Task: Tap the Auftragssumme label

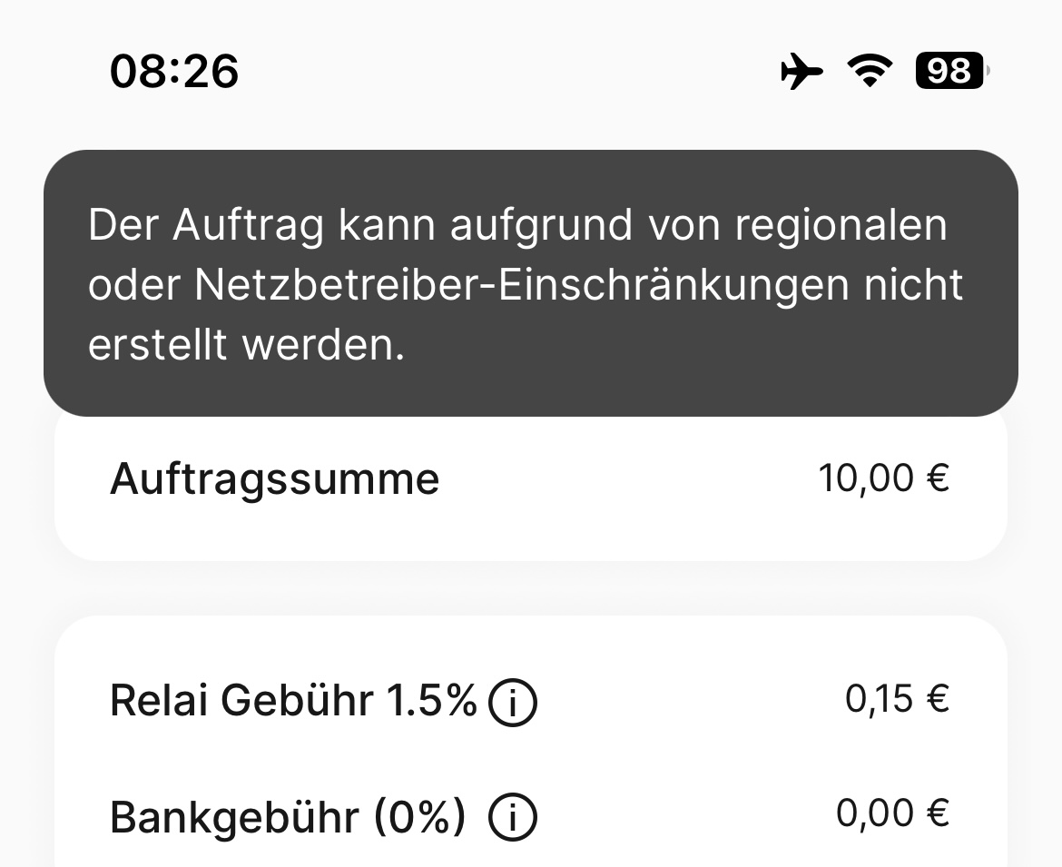Action: [274, 479]
